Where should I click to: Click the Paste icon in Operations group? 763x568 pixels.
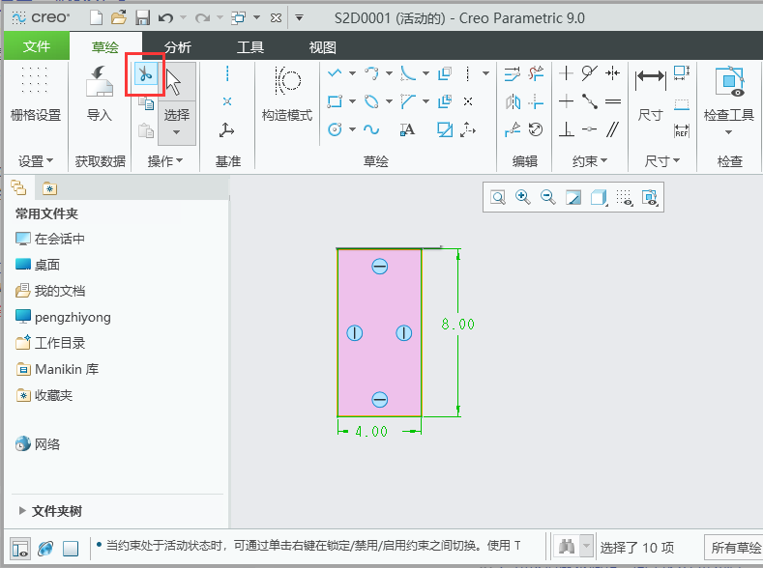pos(145,130)
